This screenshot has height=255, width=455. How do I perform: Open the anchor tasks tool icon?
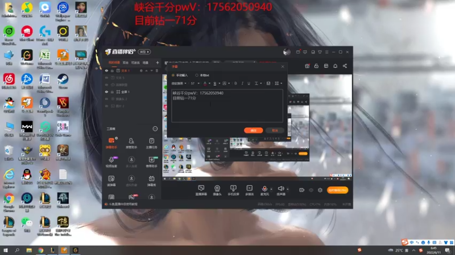(x=151, y=143)
